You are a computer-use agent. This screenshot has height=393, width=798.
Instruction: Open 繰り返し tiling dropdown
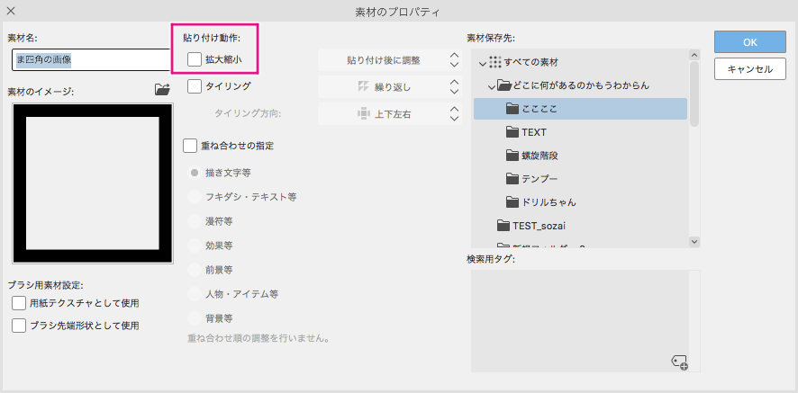pyautogui.click(x=390, y=87)
